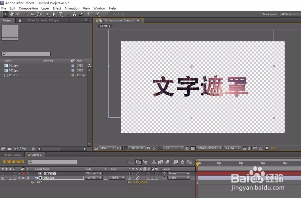The image size is (301, 198).
Task: Select the Roto Brush tool
Action: click(89, 14)
